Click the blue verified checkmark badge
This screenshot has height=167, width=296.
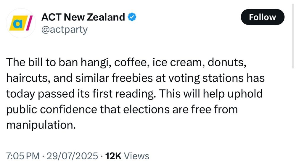pos(132,17)
